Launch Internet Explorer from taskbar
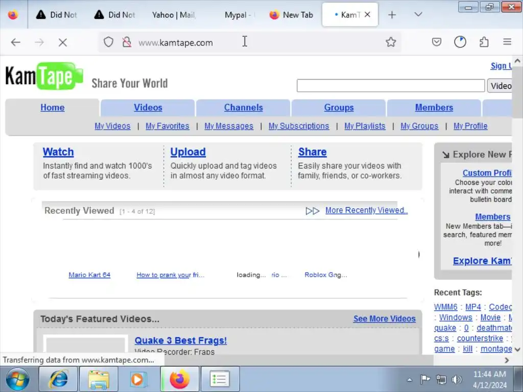The image size is (523, 392). 58,379
